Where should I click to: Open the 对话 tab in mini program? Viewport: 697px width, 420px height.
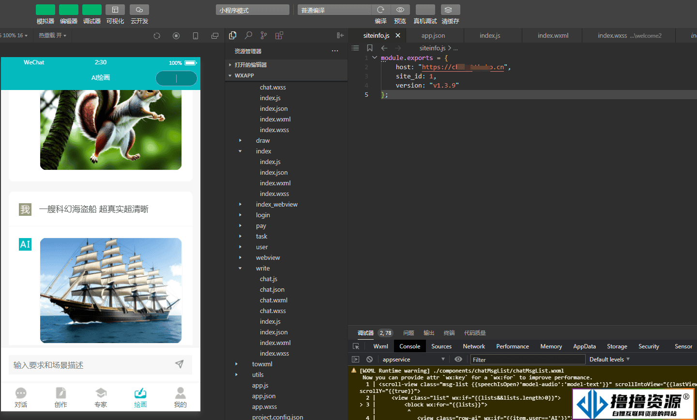click(21, 398)
